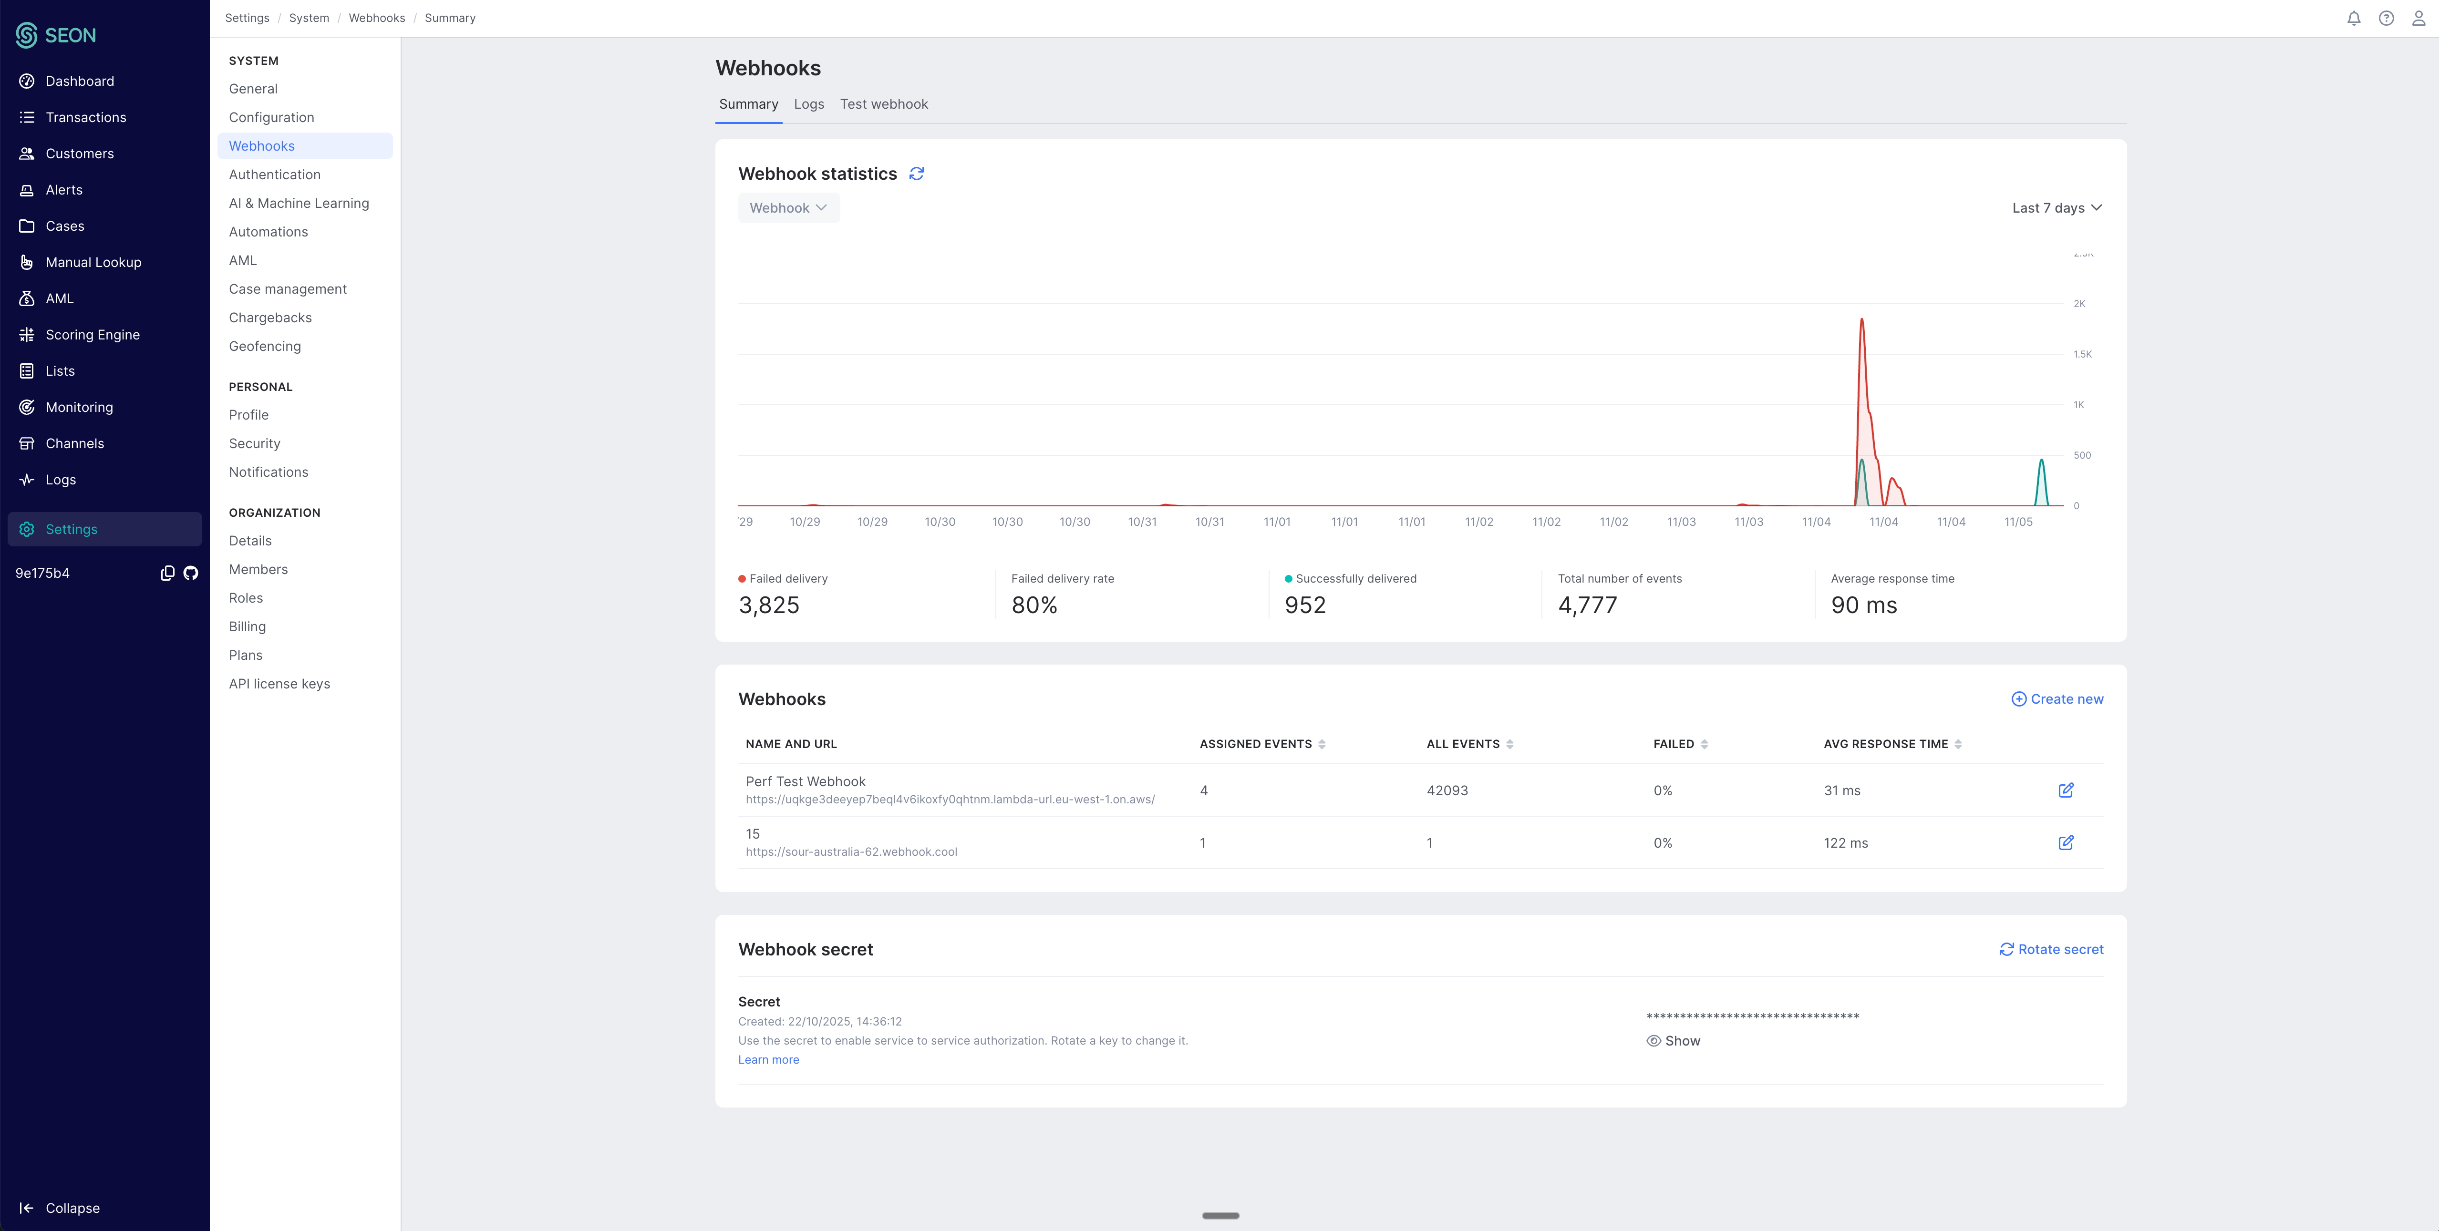The width and height of the screenshot is (2439, 1231).
Task: Click Create new webhook
Action: click(2057, 699)
